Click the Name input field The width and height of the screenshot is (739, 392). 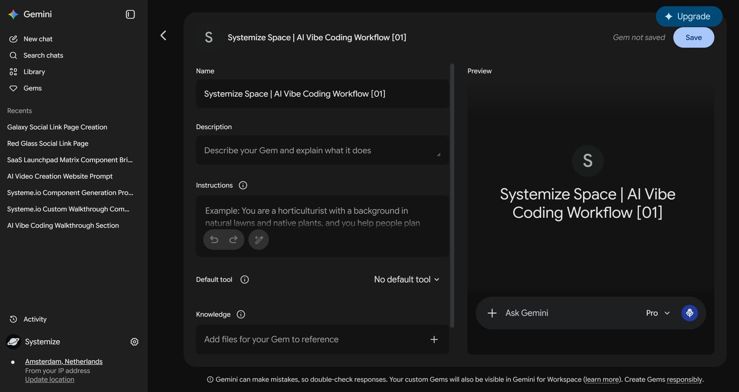pos(322,94)
